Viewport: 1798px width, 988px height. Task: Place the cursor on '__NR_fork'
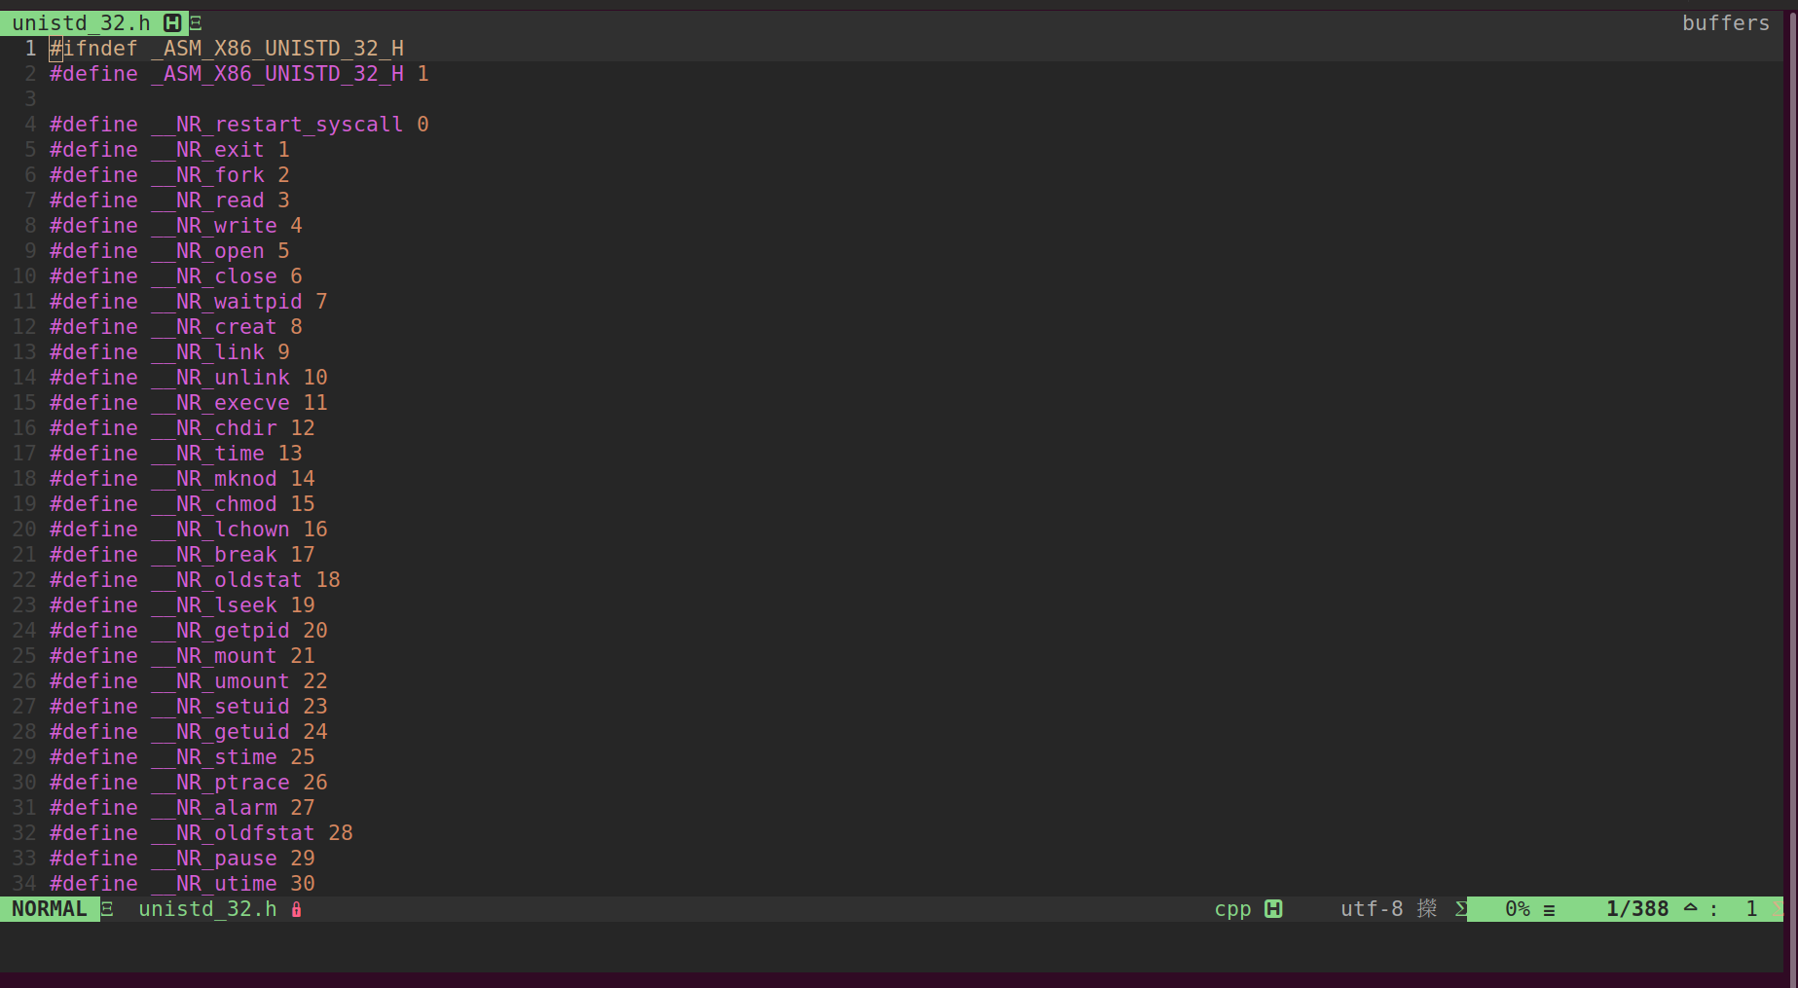[207, 175]
